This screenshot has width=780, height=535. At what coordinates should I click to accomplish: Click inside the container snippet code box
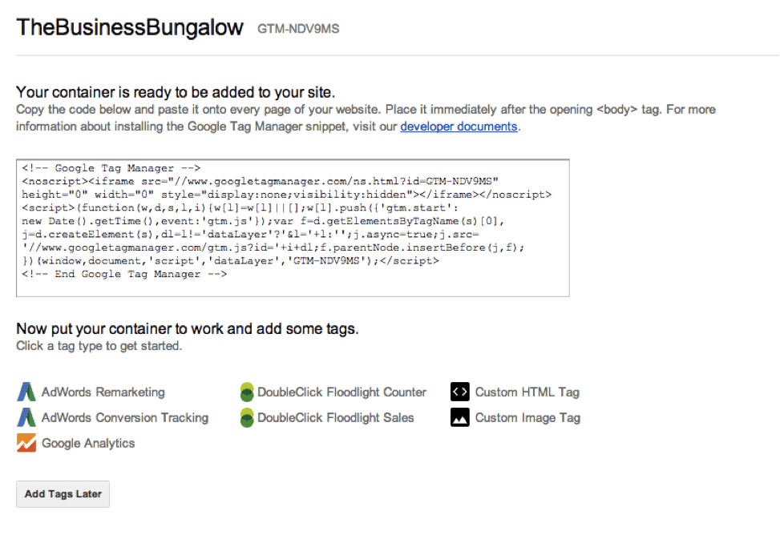pyautogui.click(x=293, y=228)
